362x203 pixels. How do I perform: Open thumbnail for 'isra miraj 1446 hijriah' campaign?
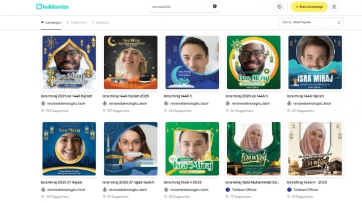coord(315,62)
